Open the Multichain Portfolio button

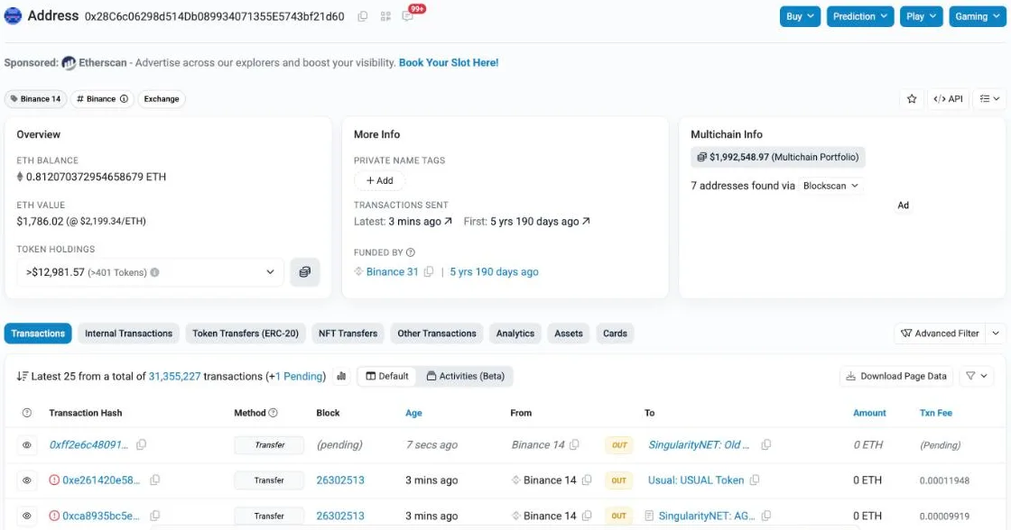(777, 157)
